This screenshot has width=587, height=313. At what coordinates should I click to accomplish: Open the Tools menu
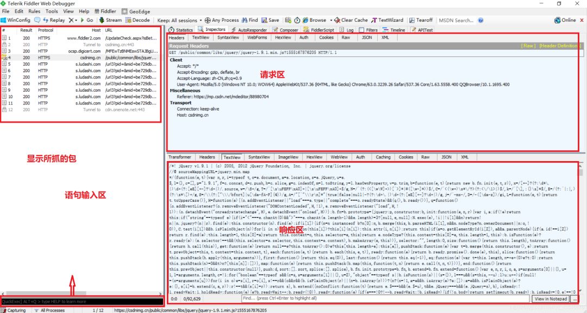point(52,11)
